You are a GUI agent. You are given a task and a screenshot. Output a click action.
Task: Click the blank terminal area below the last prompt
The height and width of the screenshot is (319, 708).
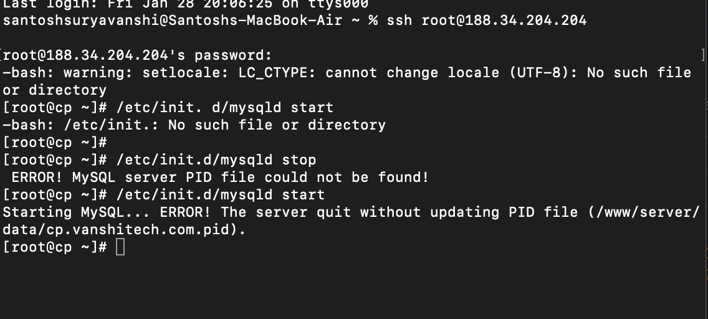click(349, 287)
